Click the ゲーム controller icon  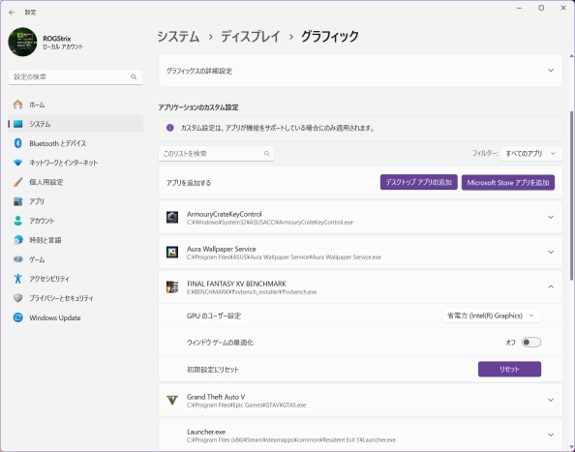[x=18, y=259]
